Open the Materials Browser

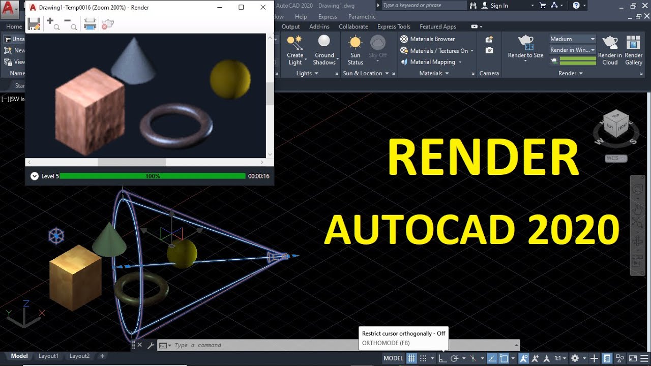[427, 39]
